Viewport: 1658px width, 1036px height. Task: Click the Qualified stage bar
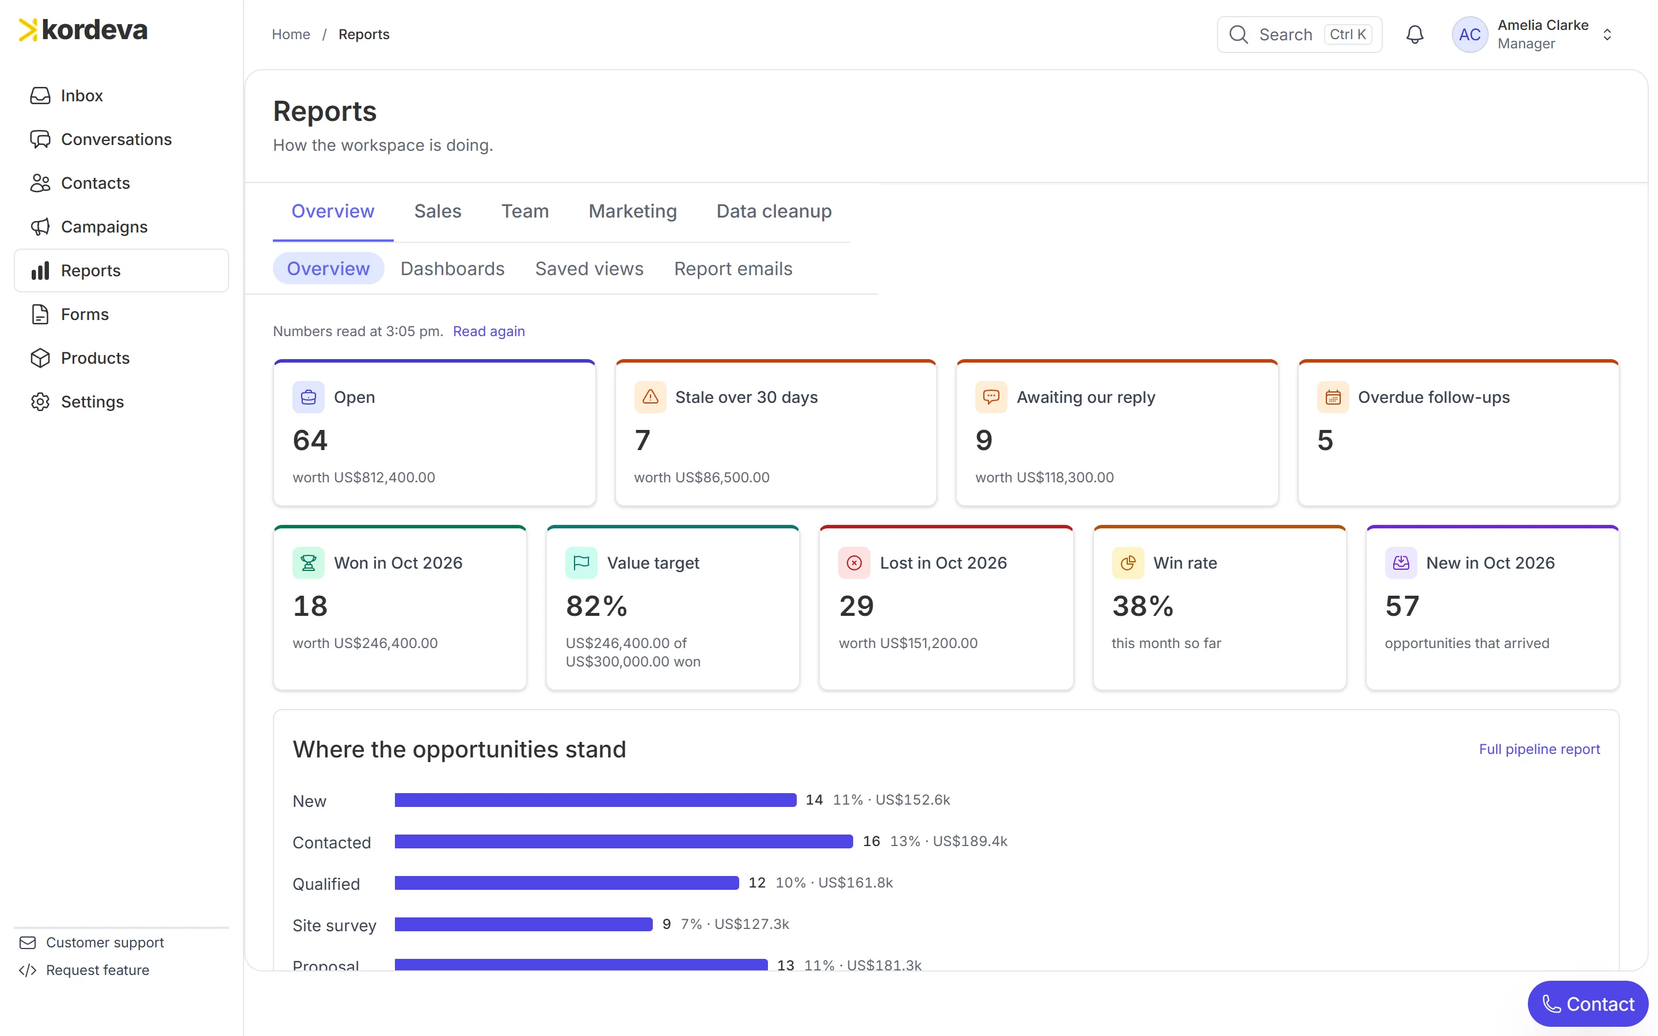click(x=566, y=883)
